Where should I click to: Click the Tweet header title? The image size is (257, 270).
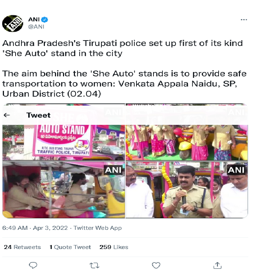pos(38,115)
